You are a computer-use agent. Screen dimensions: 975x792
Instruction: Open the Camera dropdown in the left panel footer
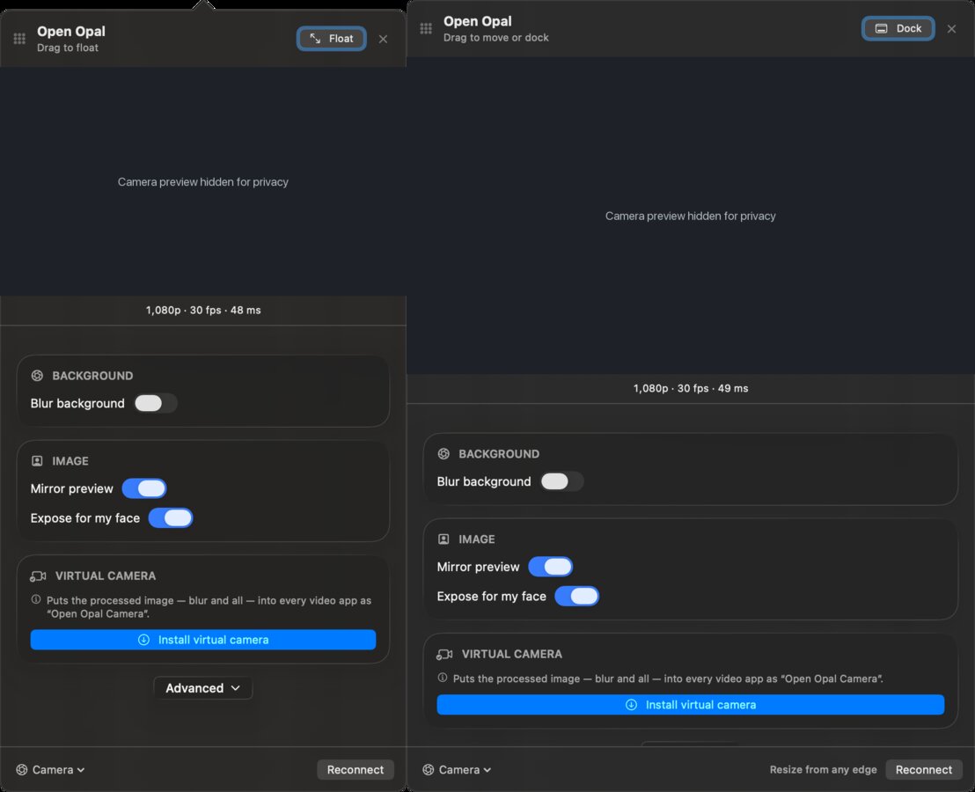pos(50,770)
